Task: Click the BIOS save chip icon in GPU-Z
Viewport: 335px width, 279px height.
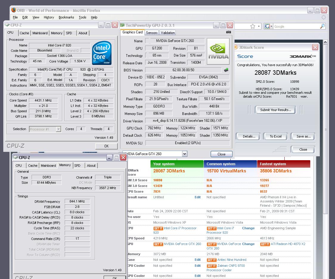Action: 226,70
